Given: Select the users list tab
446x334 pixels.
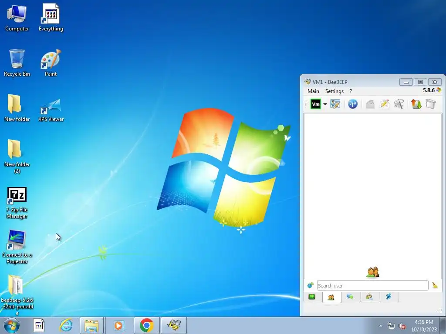Looking at the screenshot, I should [x=331, y=297].
